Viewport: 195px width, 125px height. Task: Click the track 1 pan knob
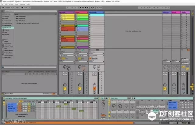coord(65,85)
